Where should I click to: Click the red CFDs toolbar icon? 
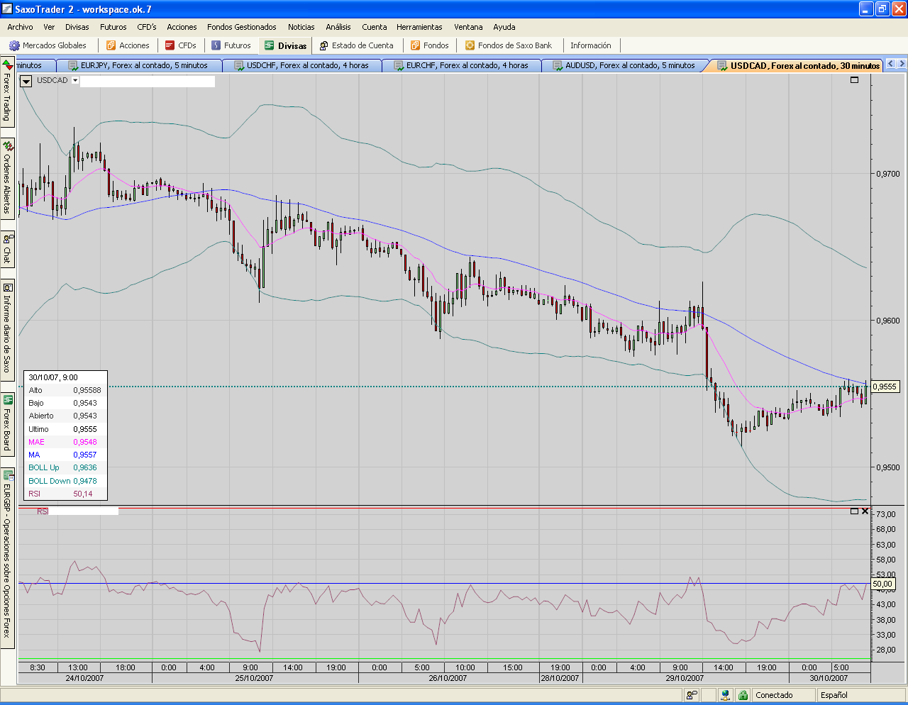[x=170, y=45]
